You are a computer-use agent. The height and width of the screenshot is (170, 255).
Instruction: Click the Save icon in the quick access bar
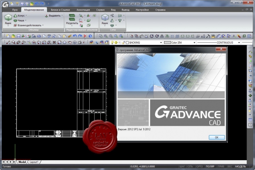pyautogui.click(x=22, y=4)
